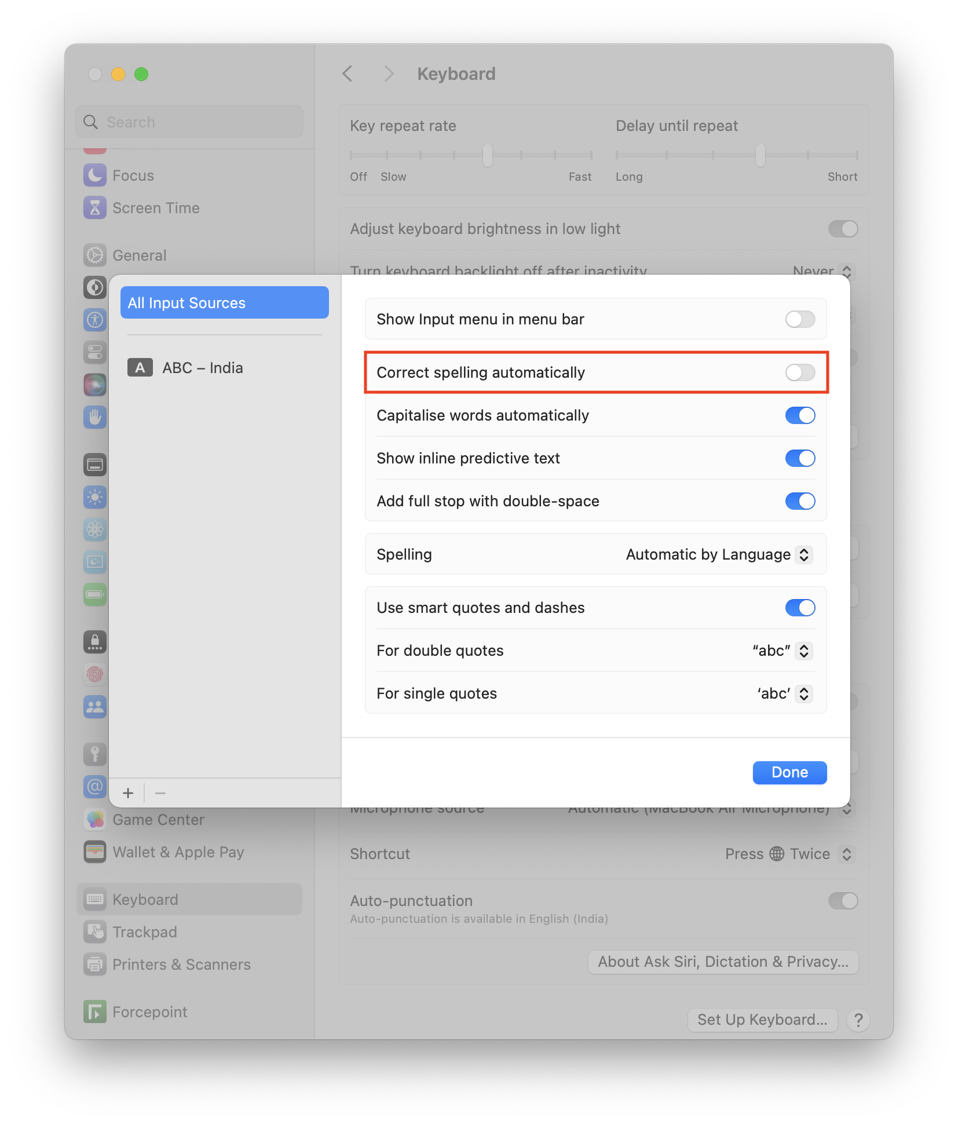Image resolution: width=958 pixels, height=1125 pixels.
Task: Turn off Use smart quotes and dashes
Action: (x=800, y=608)
